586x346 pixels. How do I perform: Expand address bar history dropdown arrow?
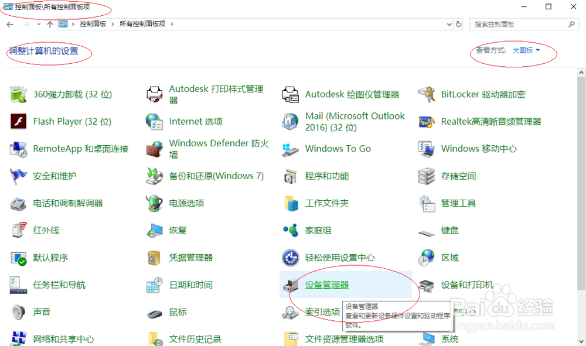tap(449, 24)
